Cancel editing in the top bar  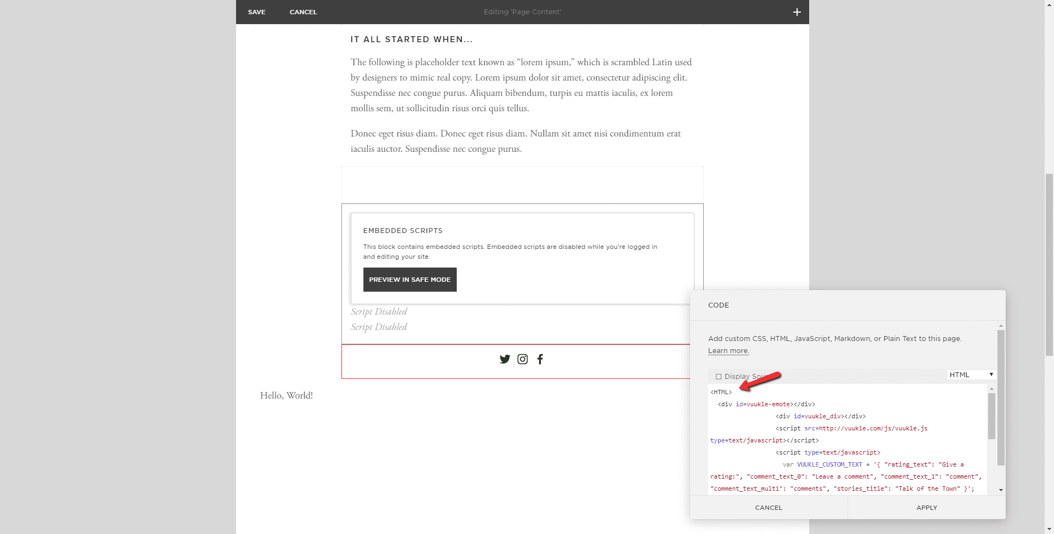click(303, 12)
